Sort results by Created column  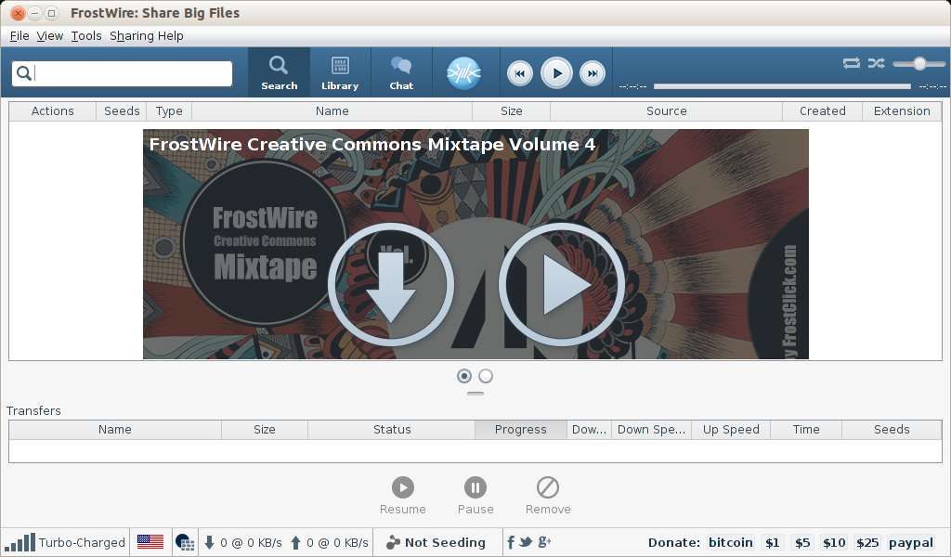[823, 110]
